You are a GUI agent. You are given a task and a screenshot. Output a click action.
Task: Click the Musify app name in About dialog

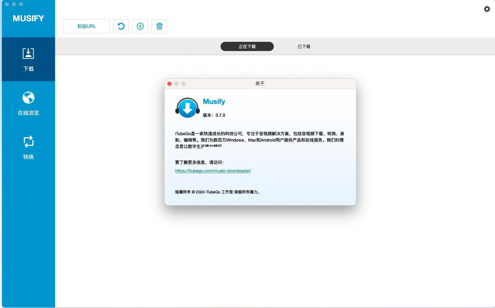coord(214,102)
